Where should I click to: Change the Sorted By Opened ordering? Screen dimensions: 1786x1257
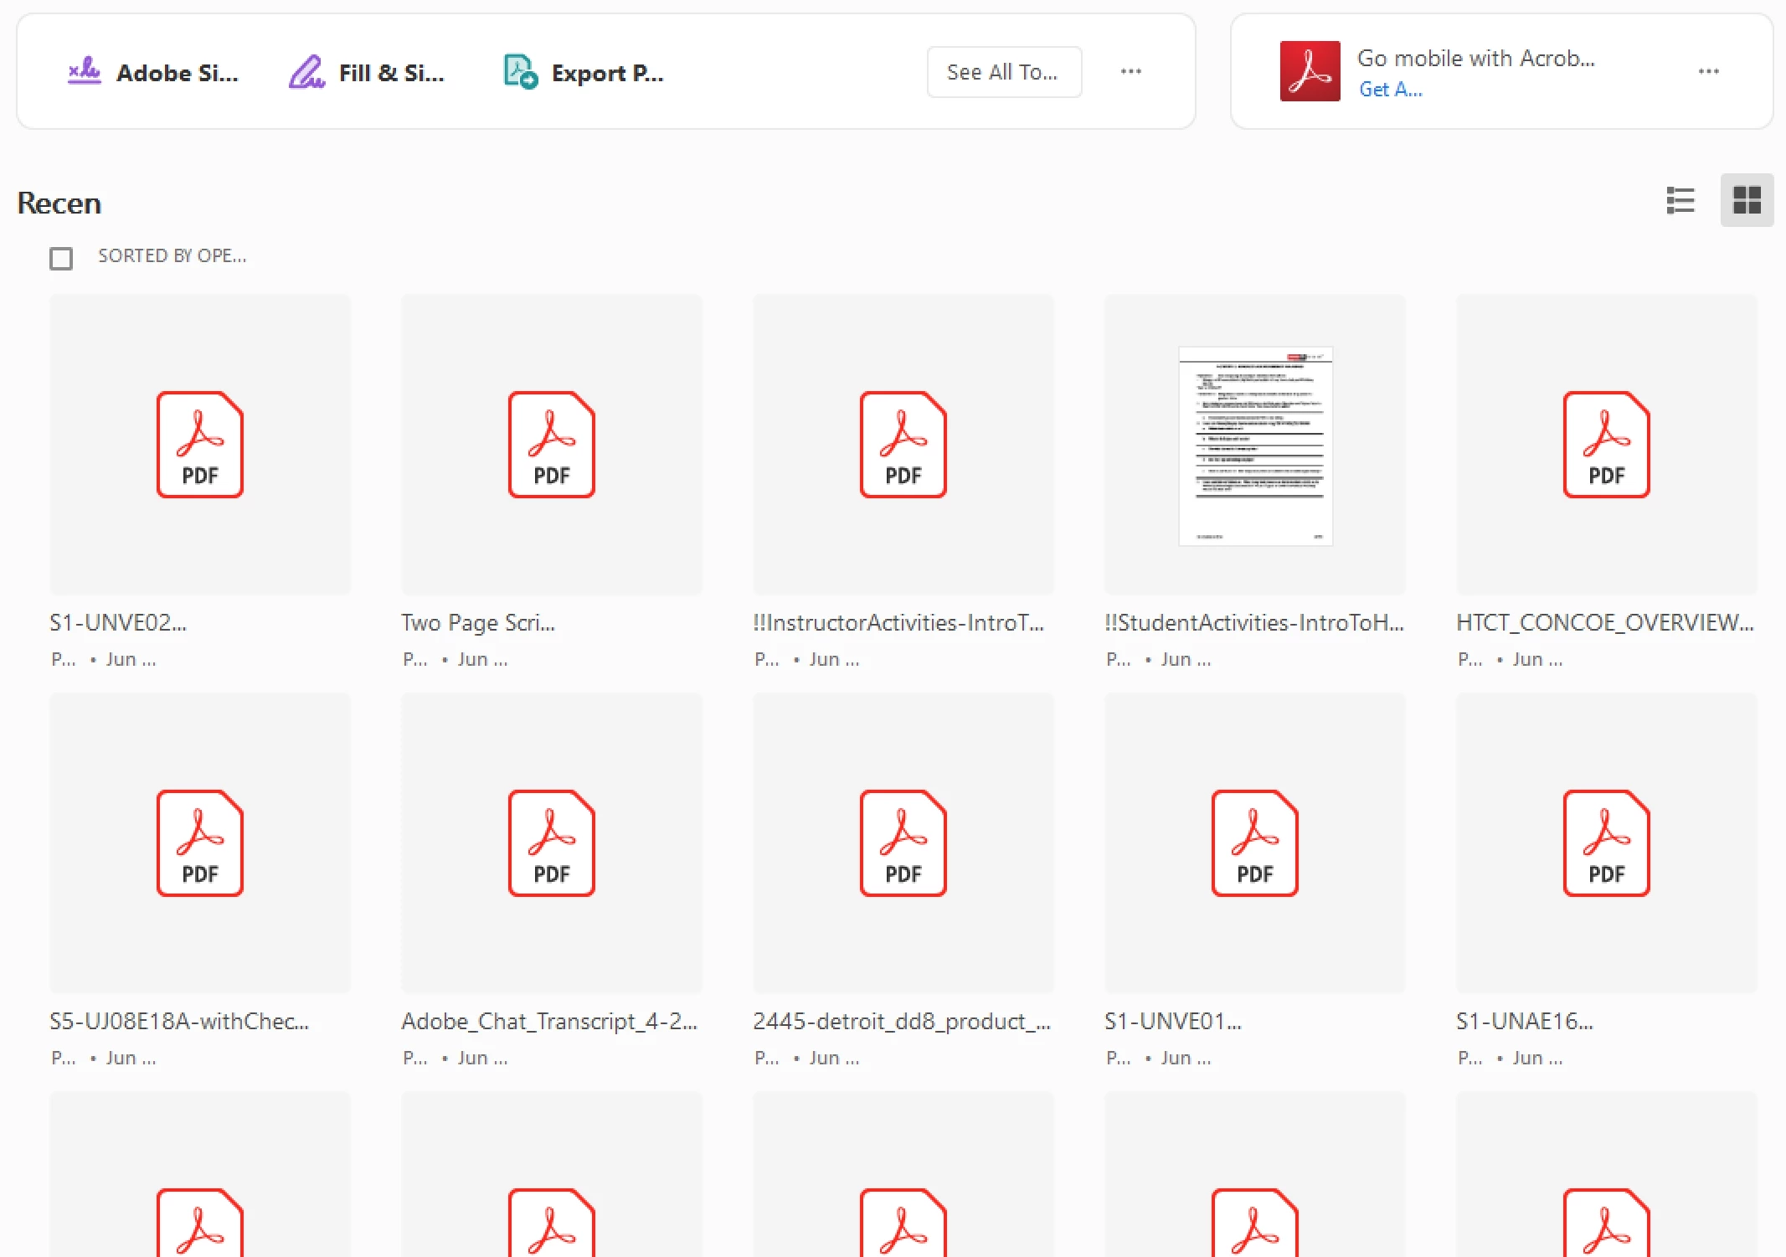tap(172, 256)
